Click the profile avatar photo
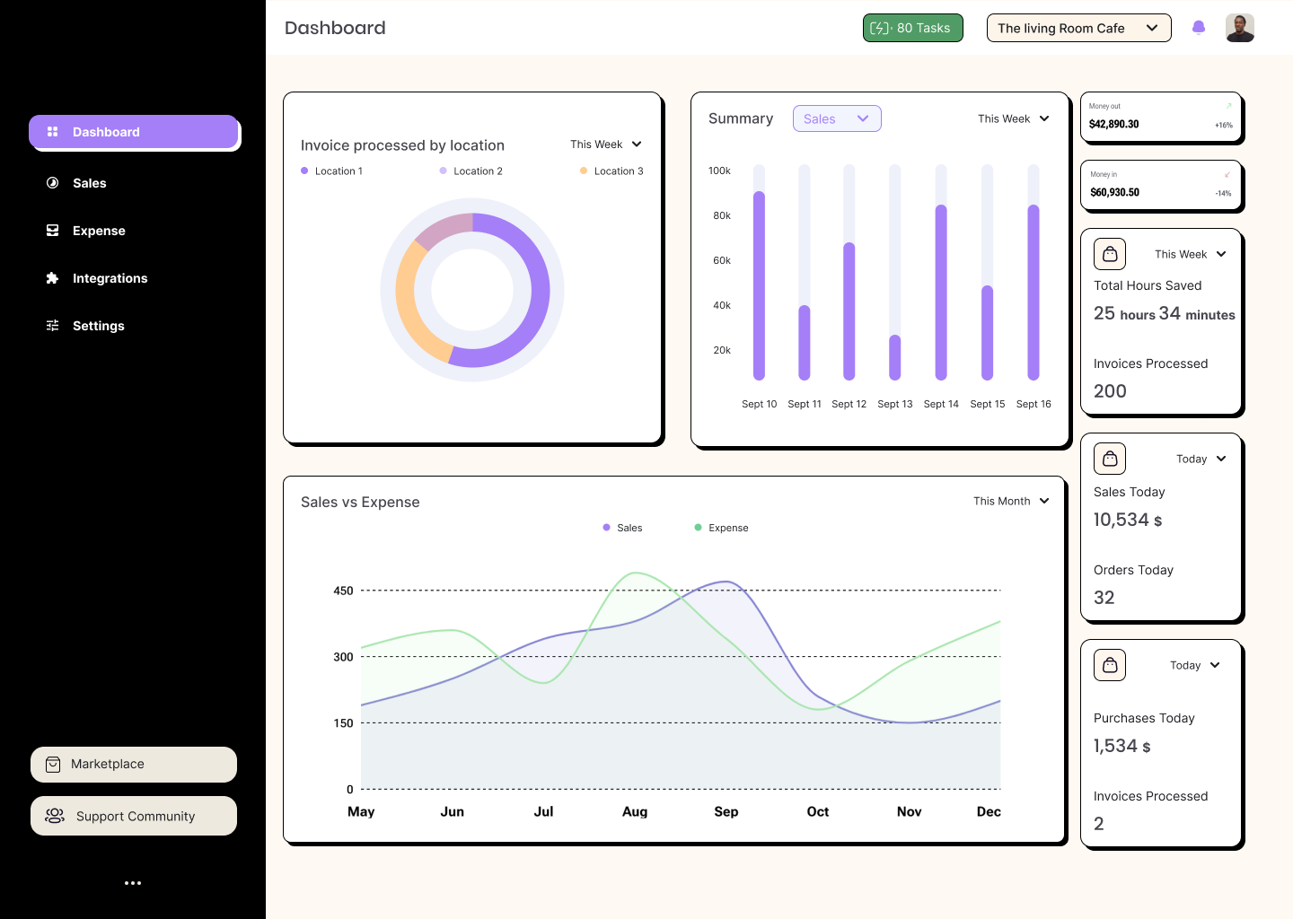Image resolution: width=1293 pixels, height=919 pixels. [1240, 28]
